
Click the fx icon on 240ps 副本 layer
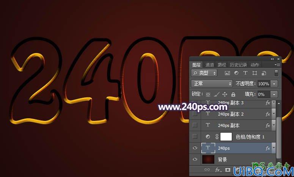(x=268, y=125)
